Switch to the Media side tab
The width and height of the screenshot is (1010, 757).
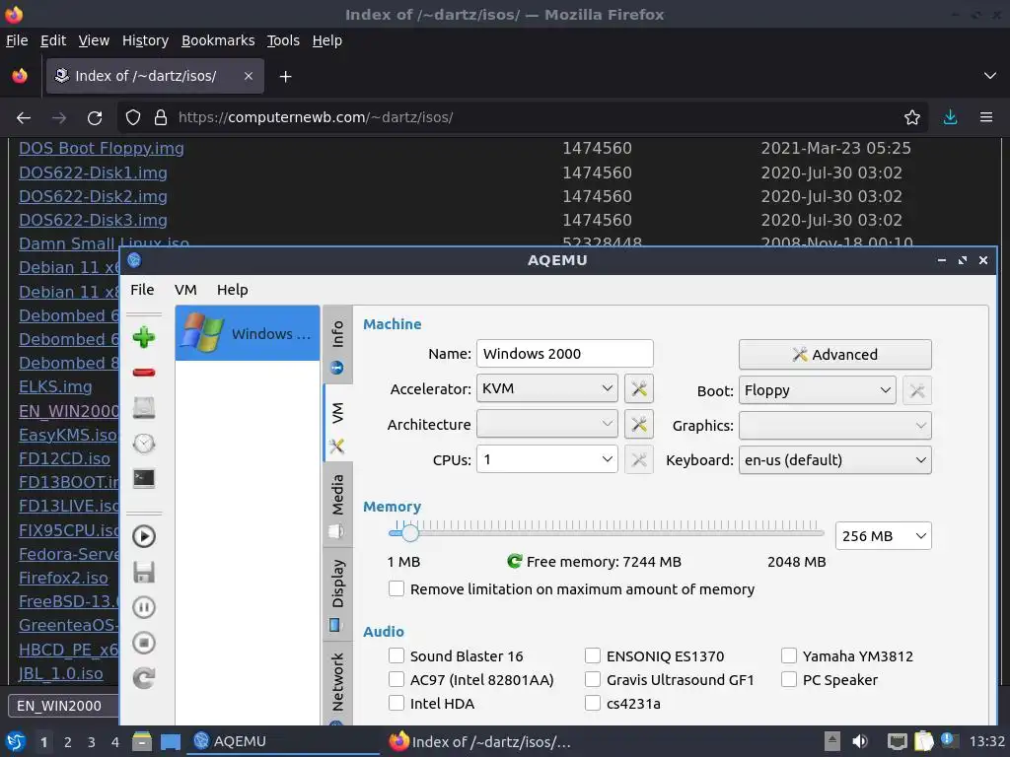point(337,506)
